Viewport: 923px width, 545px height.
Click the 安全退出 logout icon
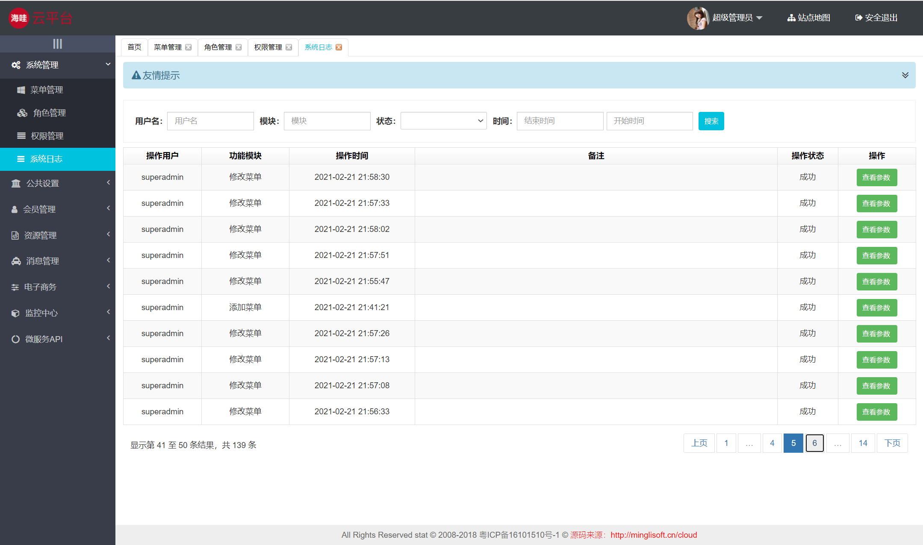(x=858, y=18)
